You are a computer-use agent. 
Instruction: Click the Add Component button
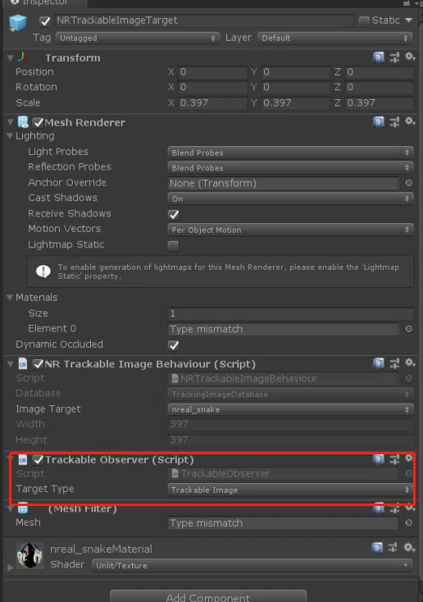coord(208,596)
